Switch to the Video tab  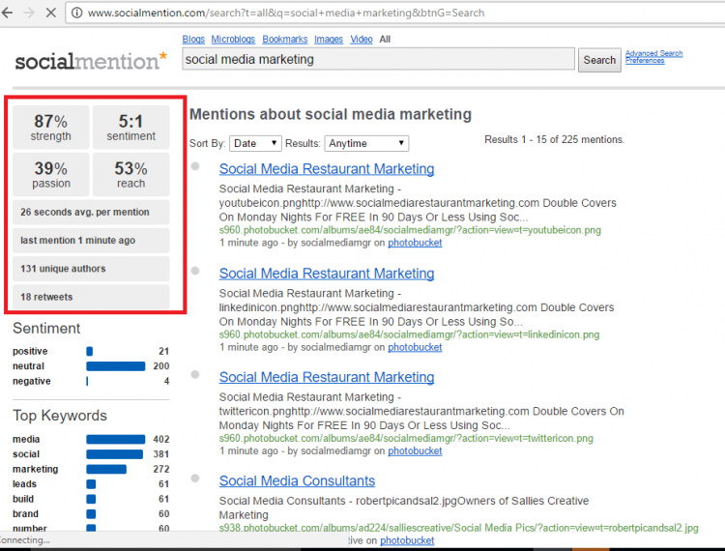pos(362,40)
